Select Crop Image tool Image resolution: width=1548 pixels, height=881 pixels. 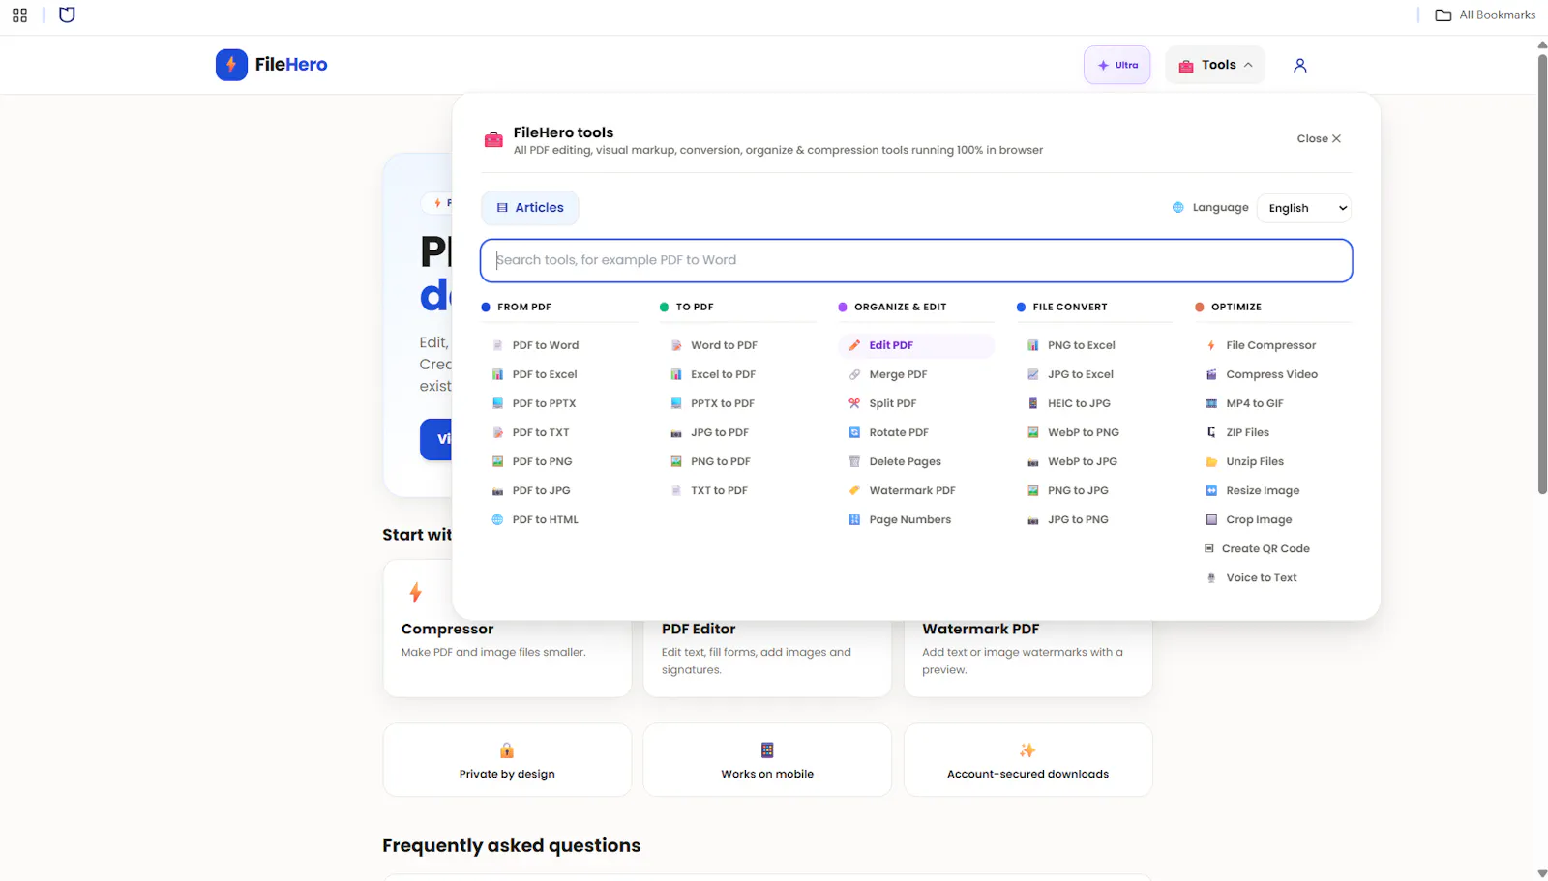click(x=1259, y=519)
